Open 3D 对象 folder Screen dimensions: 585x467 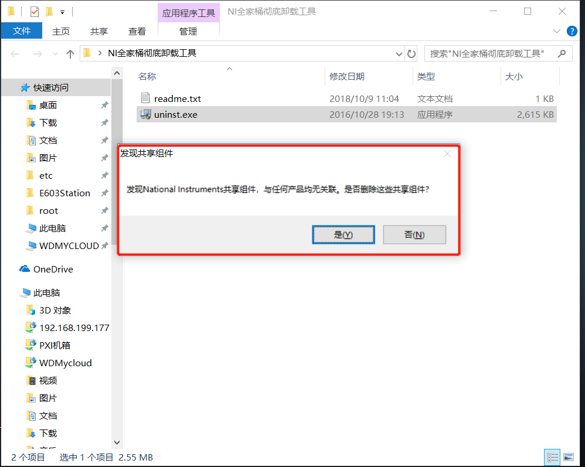[55, 311]
